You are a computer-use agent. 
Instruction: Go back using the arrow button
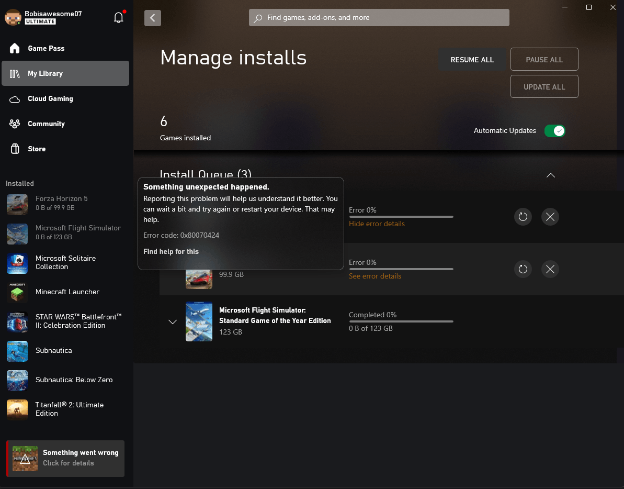pos(152,18)
